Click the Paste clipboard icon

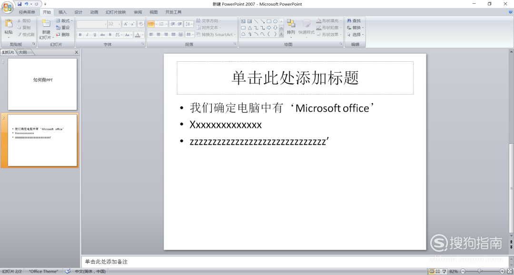point(9,24)
